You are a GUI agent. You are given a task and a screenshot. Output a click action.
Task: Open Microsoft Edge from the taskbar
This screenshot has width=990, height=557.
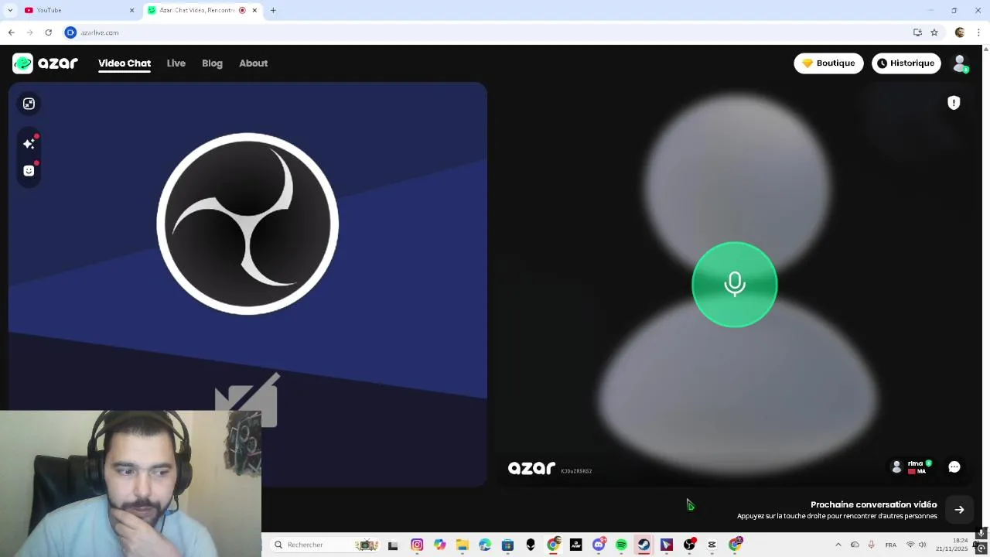pos(485,545)
